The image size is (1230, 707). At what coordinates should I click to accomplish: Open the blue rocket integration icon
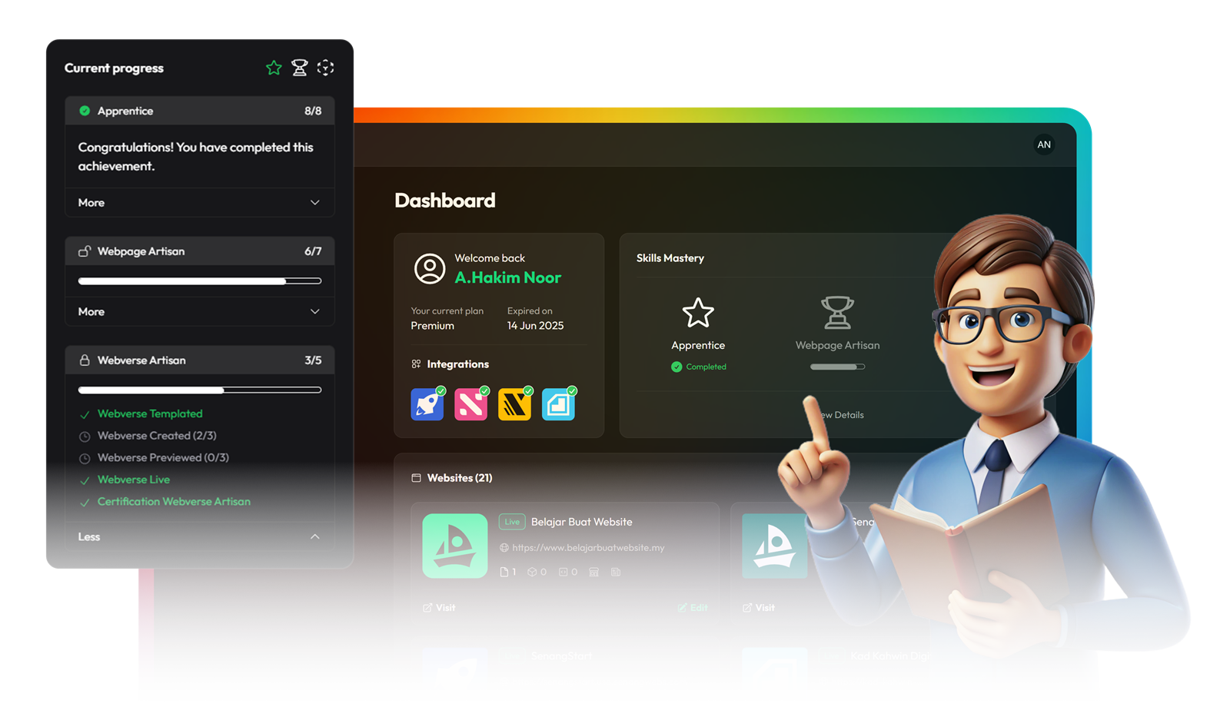pyautogui.click(x=427, y=404)
